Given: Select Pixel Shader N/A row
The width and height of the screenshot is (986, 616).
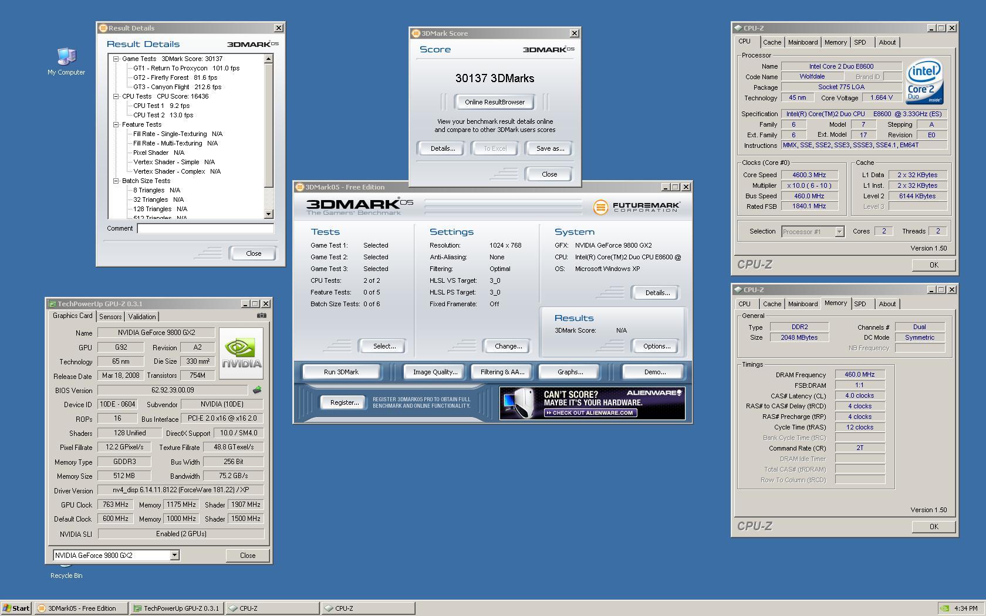Looking at the screenshot, I should click(x=158, y=153).
